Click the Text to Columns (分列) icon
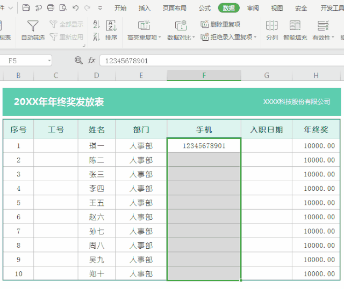The width and height of the screenshot is (344, 289). [272, 26]
